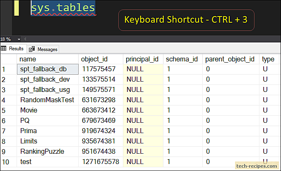Click object_id value 935674381
The image size is (281, 171).
(x=101, y=141)
